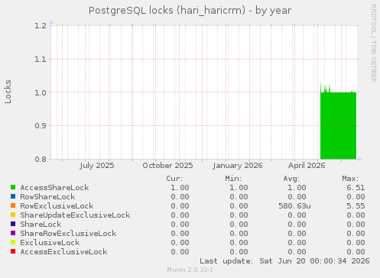This screenshot has width=380, height=278.
Task: Click the April 2026 axis label
Action: click(x=307, y=166)
